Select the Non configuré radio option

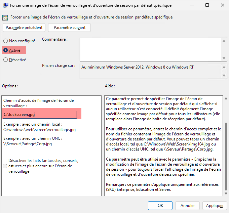tap(5, 41)
